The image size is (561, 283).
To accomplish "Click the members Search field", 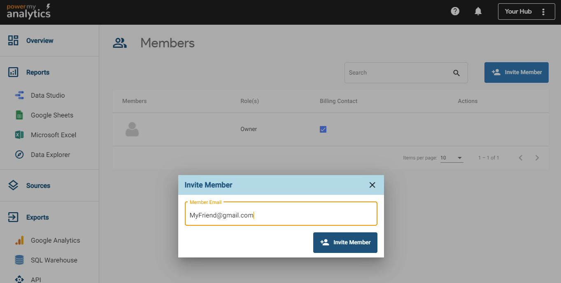I will coord(397,73).
